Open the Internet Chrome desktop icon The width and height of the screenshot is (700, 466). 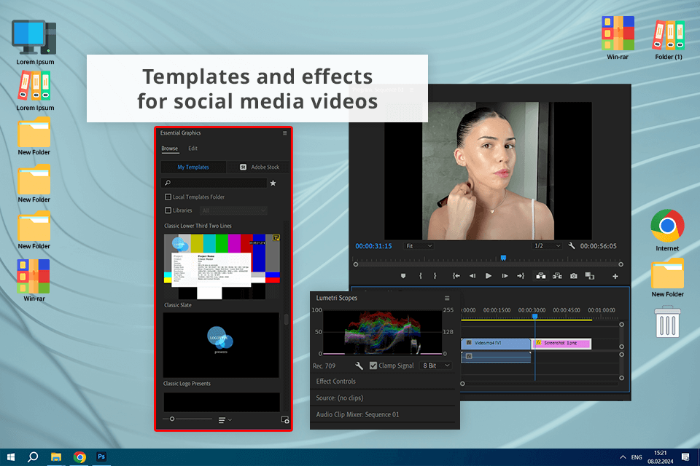(667, 226)
